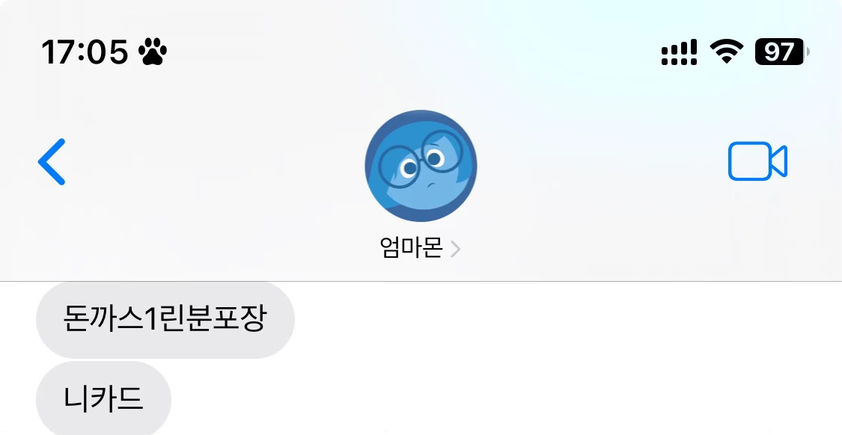The height and width of the screenshot is (435, 842).
Task: Tap the Wi-Fi status icon
Action: click(x=726, y=52)
